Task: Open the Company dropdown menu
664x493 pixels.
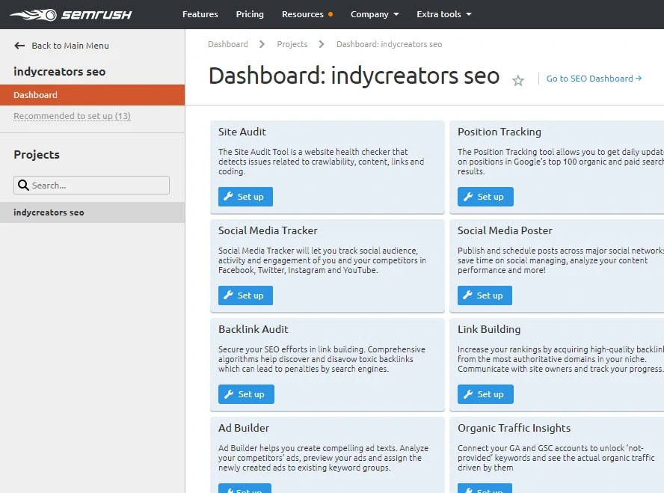Action: coord(375,14)
